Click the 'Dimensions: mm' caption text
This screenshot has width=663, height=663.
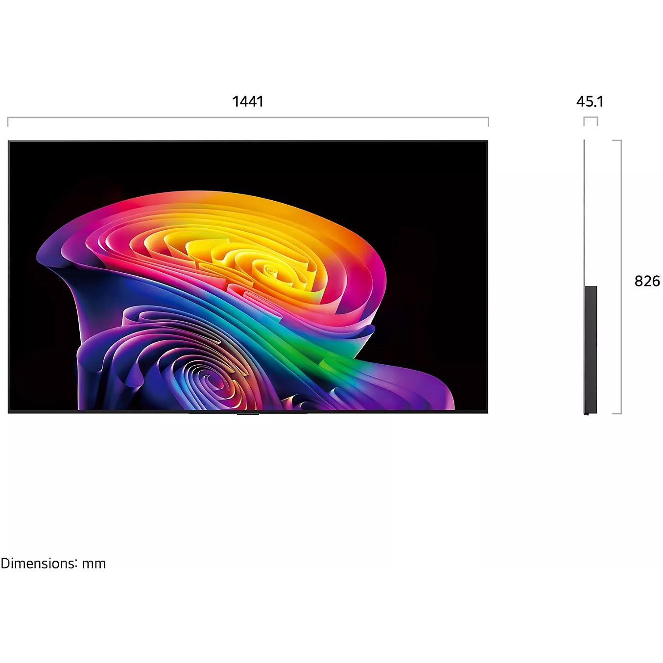pyautogui.click(x=53, y=564)
